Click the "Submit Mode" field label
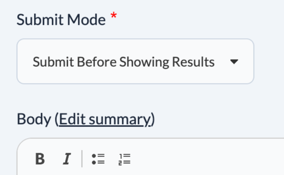 61,20
